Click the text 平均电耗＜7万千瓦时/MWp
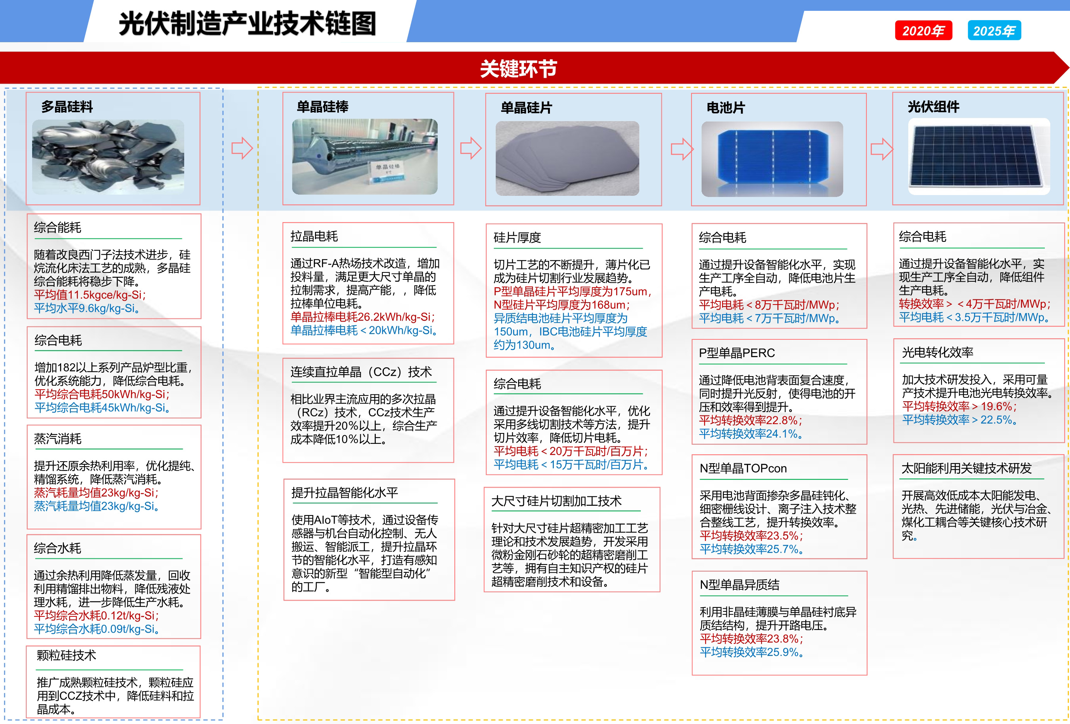This screenshot has height=724, width=1070. (770, 318)
